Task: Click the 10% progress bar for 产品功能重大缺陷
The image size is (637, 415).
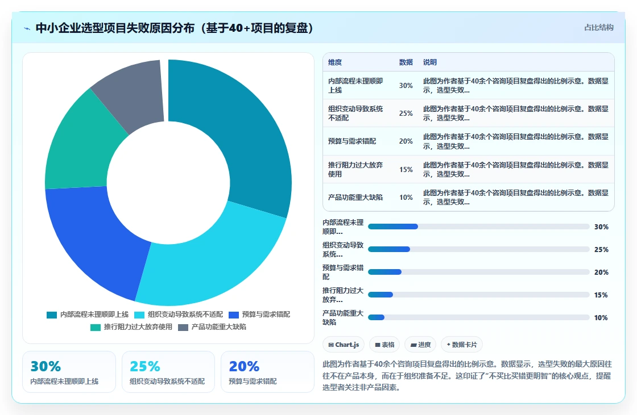Action: [478, 318]
